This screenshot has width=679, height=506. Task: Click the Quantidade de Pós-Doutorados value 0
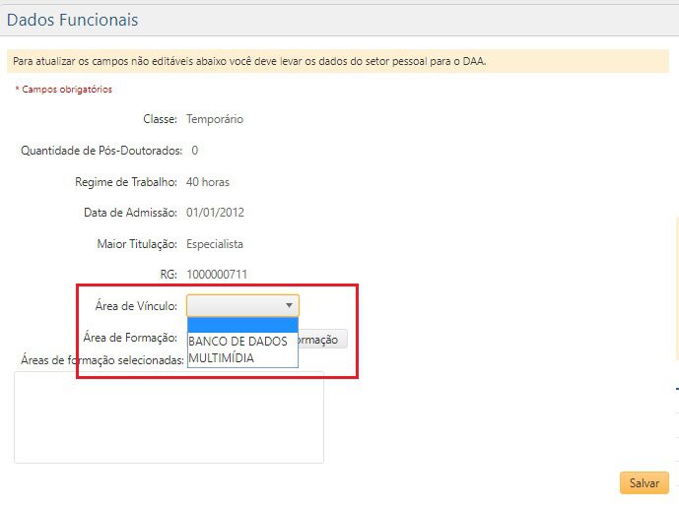coord(194,151)
